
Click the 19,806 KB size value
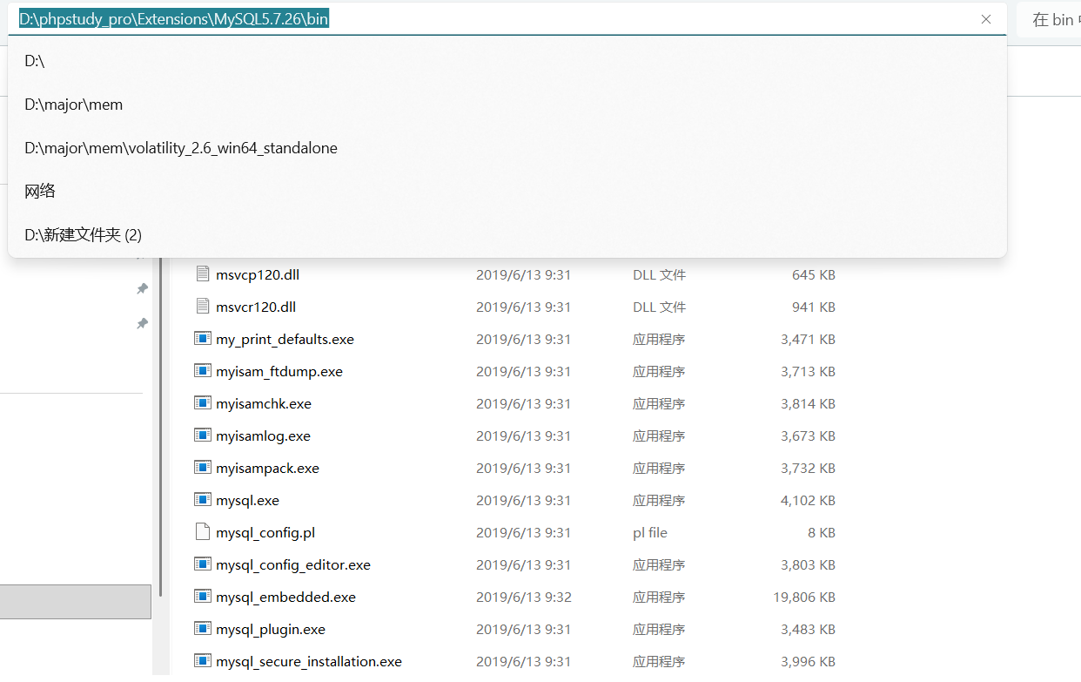(804, 597)
